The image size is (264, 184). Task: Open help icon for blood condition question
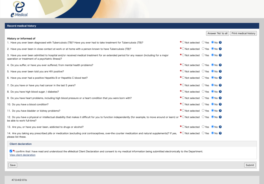tap(220, 104)
